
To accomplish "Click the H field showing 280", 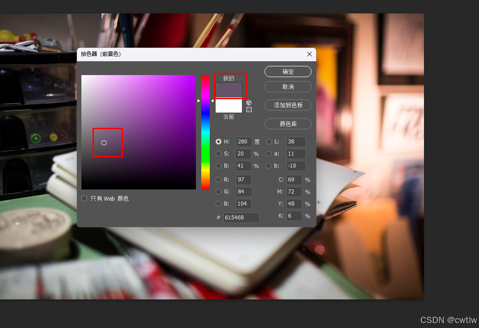I will 244,142.
